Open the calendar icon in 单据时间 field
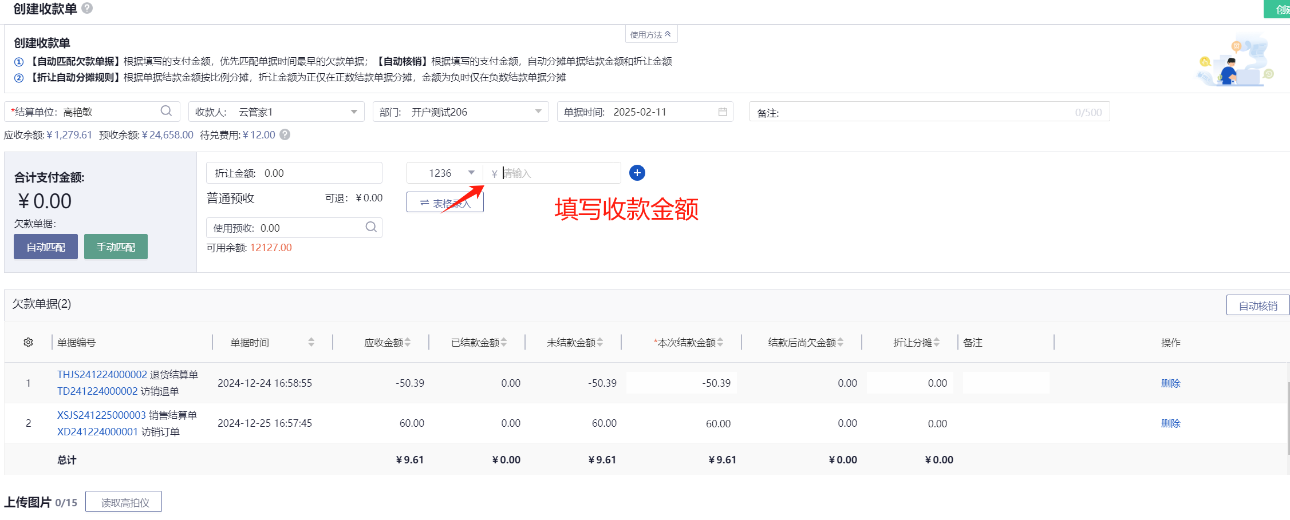The width and height of the screenshot is (1290, 520). (723, 112)
